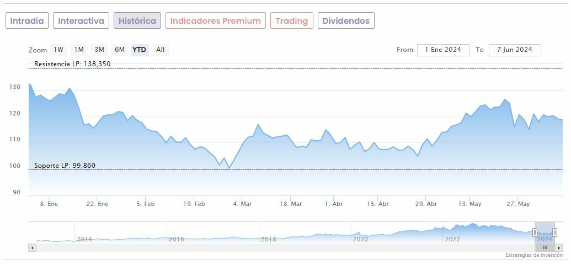Select the Histórica tab
This screenshot has height=264, width=571.
[137, 21]
